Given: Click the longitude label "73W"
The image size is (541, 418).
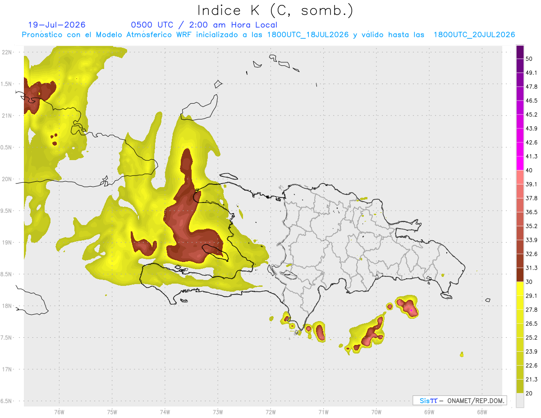Looking at the screenshot, I should [218, 412].
